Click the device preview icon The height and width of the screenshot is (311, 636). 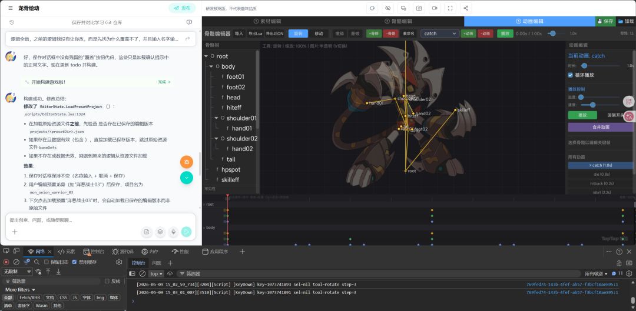coord(403,8)
